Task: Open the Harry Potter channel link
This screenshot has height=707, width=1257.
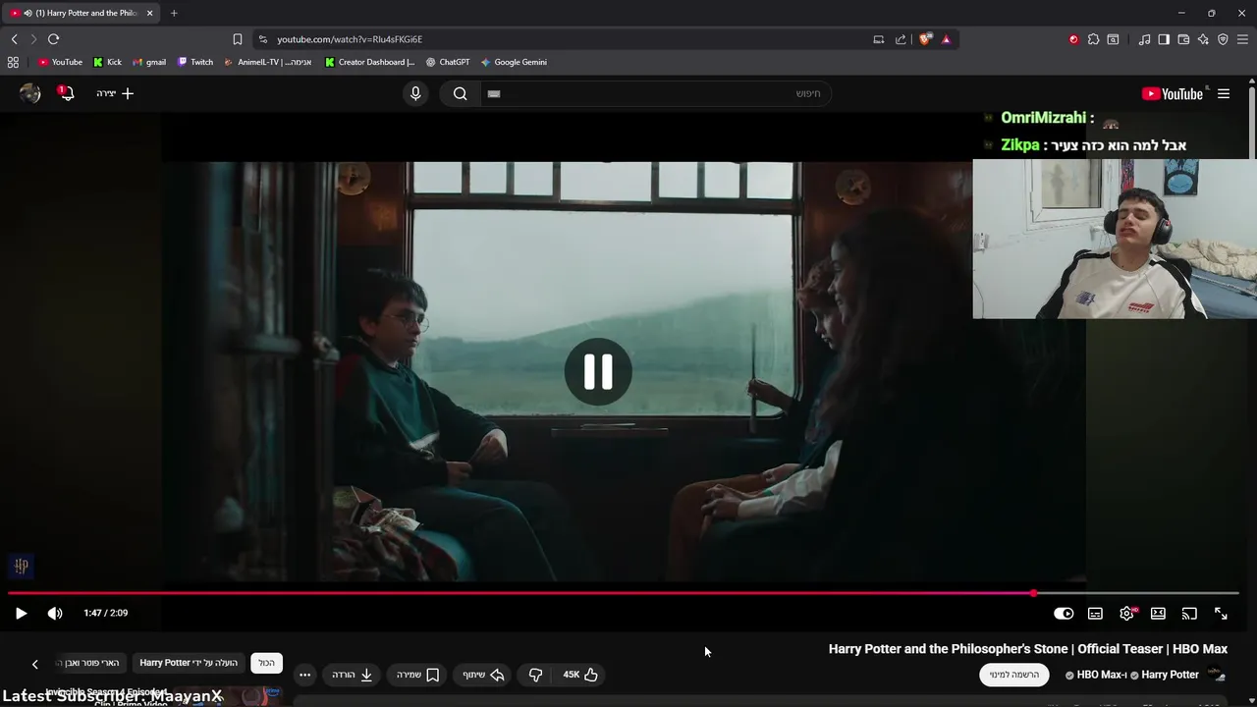Action: pyautogui.click(x=1170, y=675)
